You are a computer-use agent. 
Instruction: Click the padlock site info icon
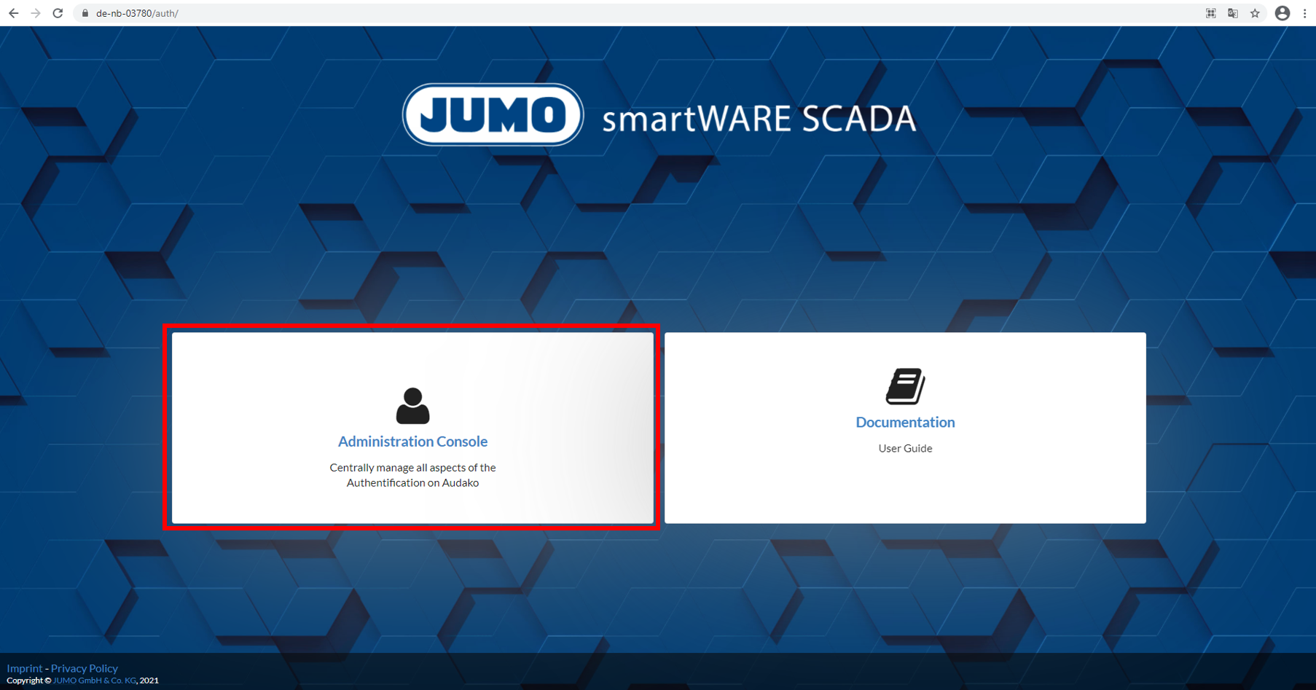(x=85, y=13)
